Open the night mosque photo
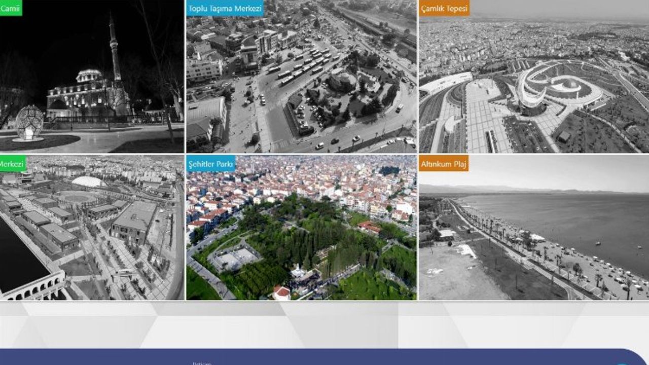 [x=92, y=76]
